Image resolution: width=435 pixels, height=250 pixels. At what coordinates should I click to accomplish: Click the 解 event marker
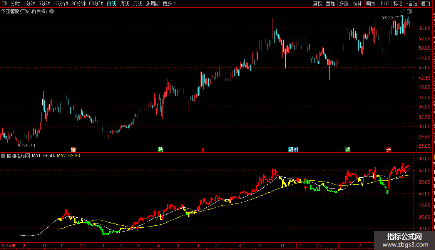[291, 150]
